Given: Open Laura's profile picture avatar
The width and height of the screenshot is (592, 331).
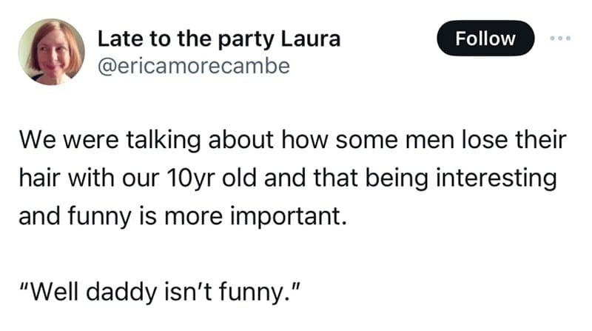Looking at the screenshot, I should click(x=50, y=50).
